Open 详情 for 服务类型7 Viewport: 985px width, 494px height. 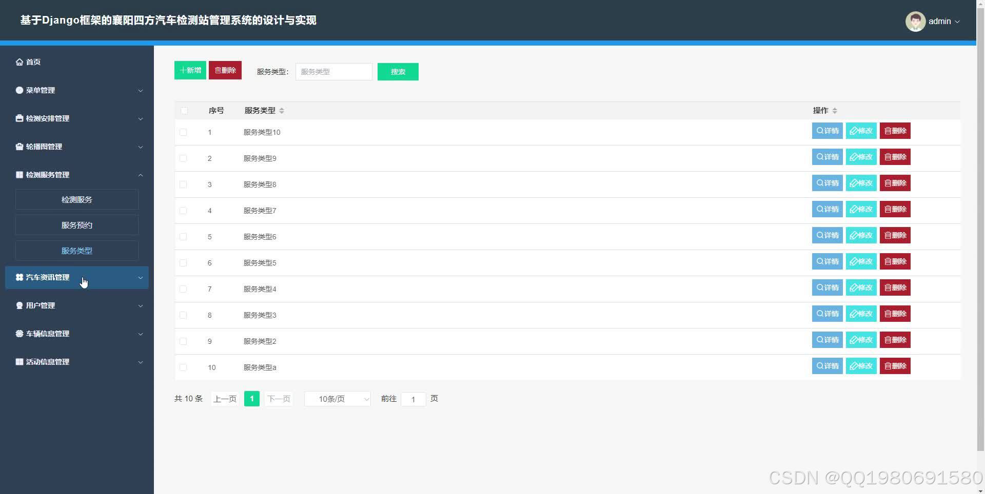827,209
